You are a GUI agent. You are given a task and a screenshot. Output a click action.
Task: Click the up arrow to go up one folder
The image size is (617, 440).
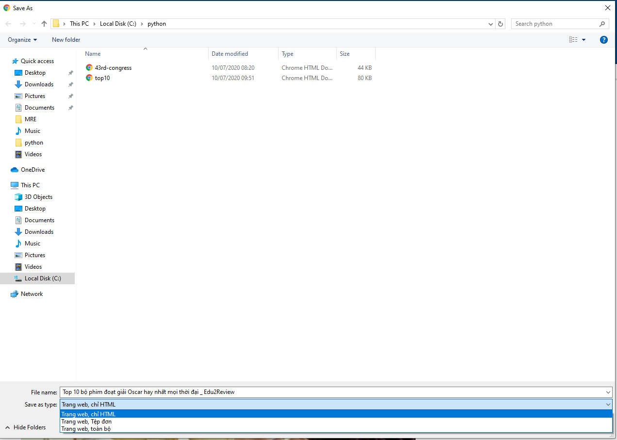(44, 23)
